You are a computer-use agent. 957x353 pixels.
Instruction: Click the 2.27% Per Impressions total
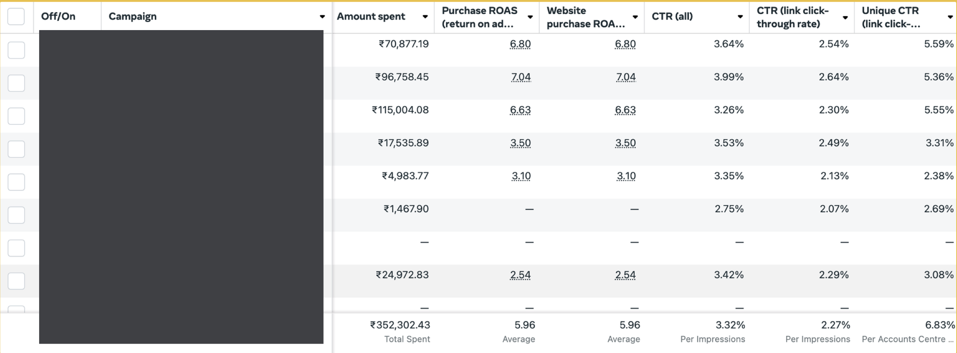[836, 325]
